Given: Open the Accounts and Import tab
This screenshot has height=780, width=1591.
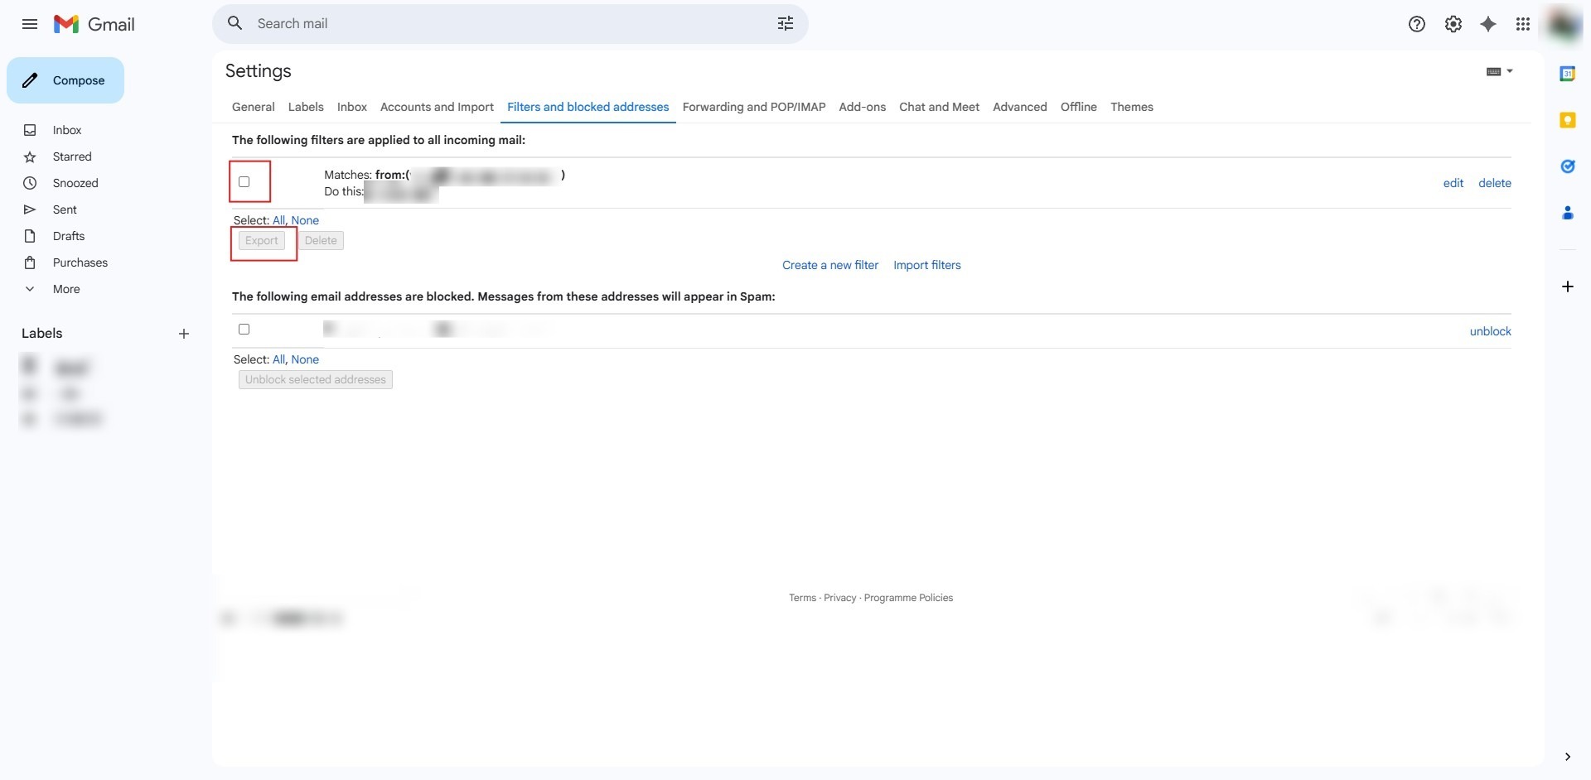Looking at the screenshot, I should pyautogui.click(x=437, y=107).
